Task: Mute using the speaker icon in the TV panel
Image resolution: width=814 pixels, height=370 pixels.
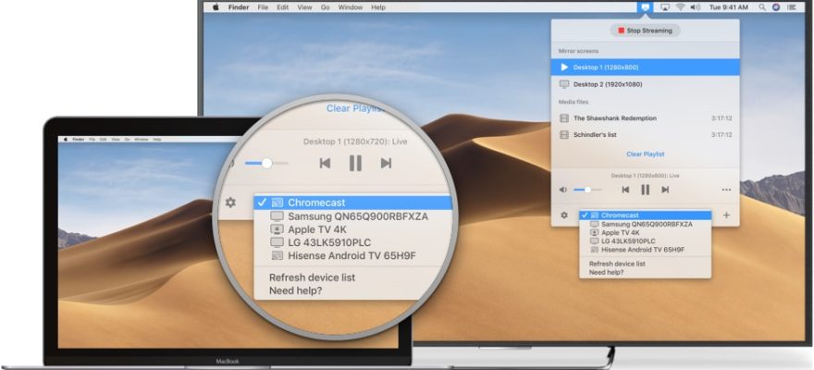Action: pyautogui.click(x=562, y=190)
